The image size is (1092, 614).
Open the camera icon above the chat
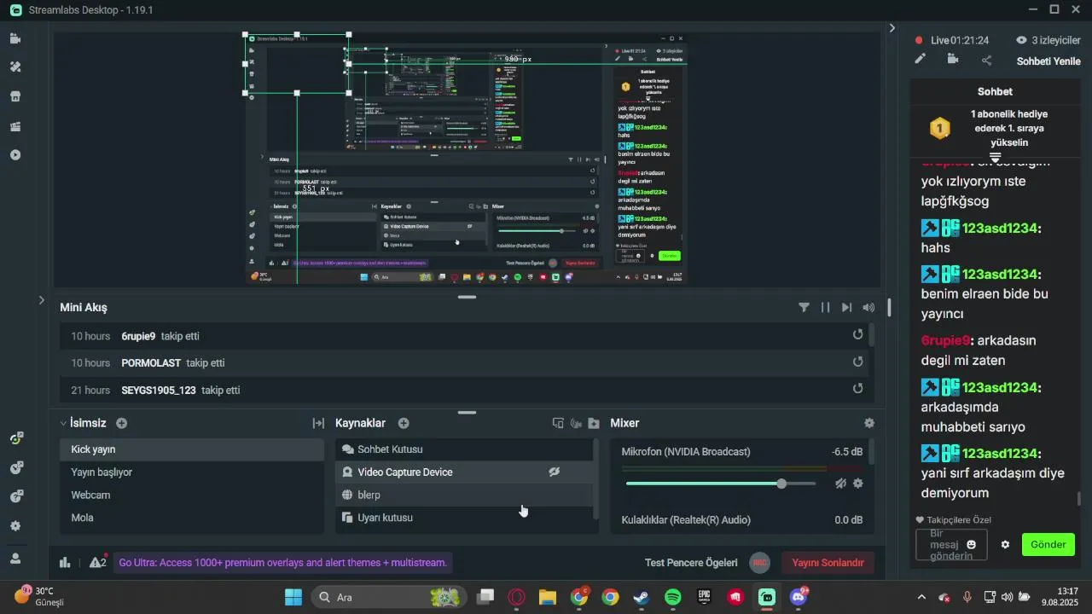[x=953, y=60]
